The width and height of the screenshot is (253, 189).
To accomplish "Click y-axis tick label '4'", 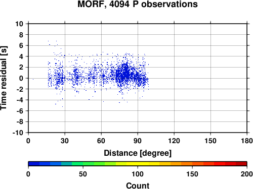I will point(21,56).
